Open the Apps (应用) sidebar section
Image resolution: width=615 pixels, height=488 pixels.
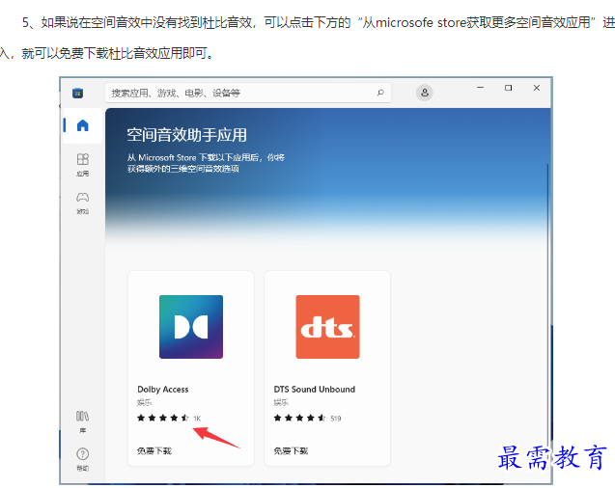click(83, 165)
